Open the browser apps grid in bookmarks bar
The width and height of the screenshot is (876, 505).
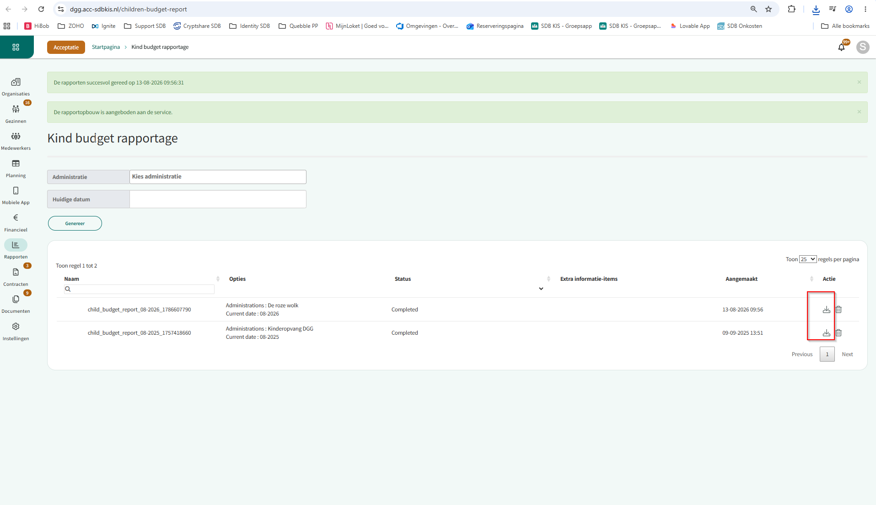click(7, 26)
